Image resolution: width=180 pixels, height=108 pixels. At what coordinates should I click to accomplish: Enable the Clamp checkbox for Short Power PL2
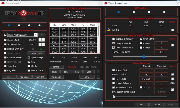(x=141, y=48)
